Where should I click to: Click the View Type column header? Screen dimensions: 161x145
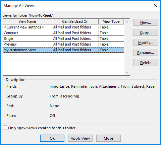111,21
